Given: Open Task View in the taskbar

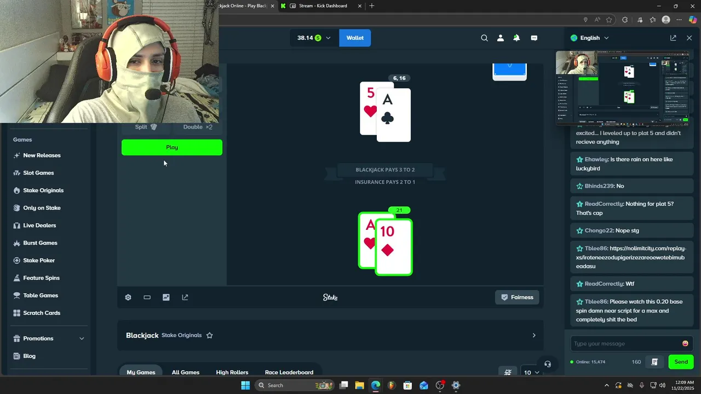Looking at the screenshot, I should tap(343, 385).
